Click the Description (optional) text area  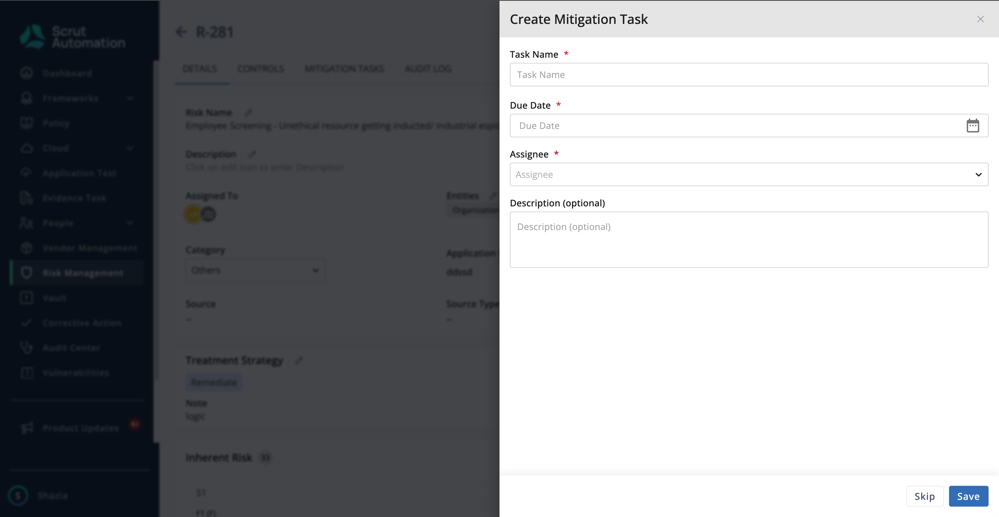[749, 239]
